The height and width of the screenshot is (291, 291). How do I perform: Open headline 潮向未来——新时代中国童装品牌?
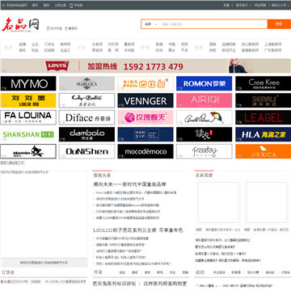click(129, 184)
